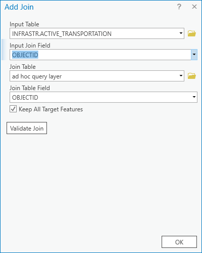Click the Add Join dialog title

[19, 7]
